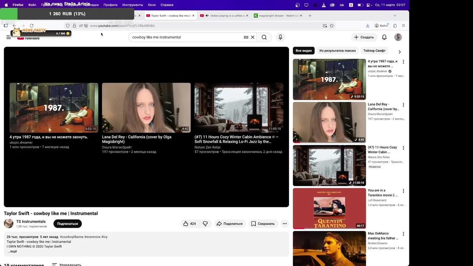The height and width of the screenshot is (266, 473).
Task: Dislike the video with thumbs down
Action: tap(205, 224)
